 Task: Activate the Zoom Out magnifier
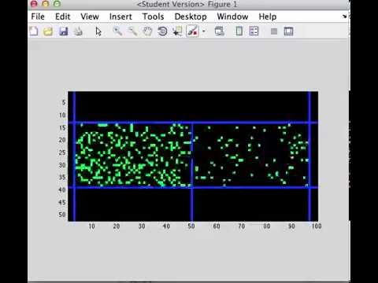132,31
